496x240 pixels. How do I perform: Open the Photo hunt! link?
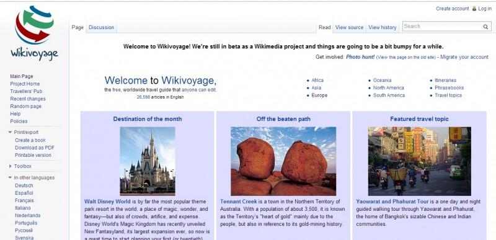point(360,57)
